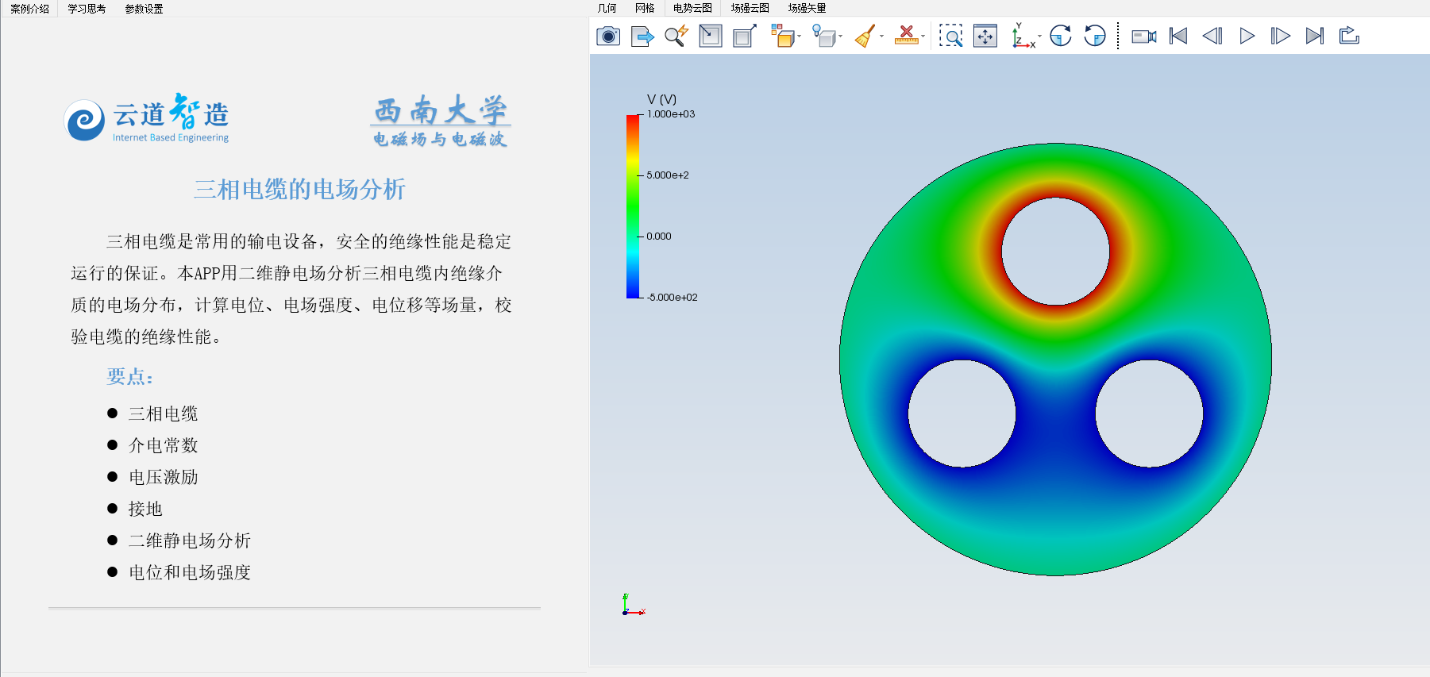
Task: Click the 要点: heading
Action: [129, 376]
